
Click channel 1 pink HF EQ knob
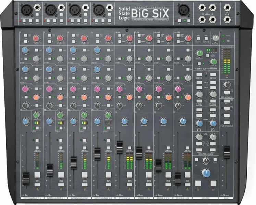[25, 89]
